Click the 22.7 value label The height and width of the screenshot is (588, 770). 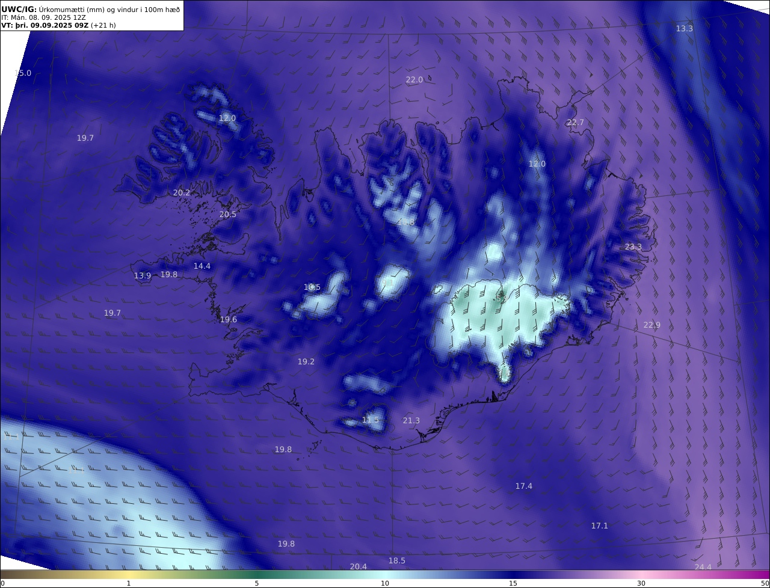[x=576, y=123]
